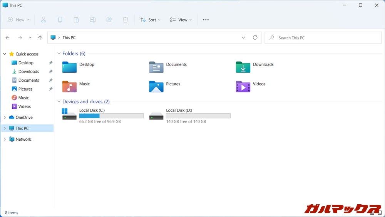Collapse the Devices and drives group
The image size is (385, 217).
pos(59,102)
